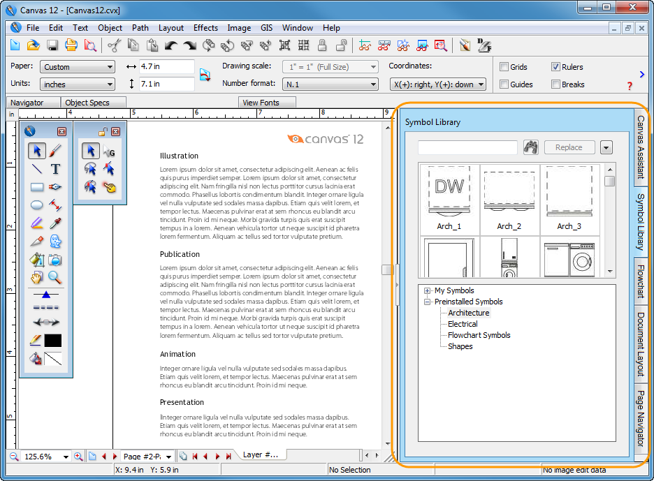Open the Paper size dropdown

[x=77, y=67]
